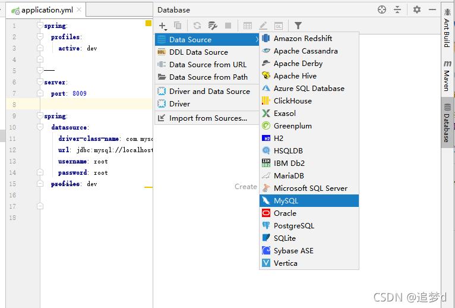Image resolution: width=455 pixels, height=308 pixels.
Task: Select Greenplum data source
Action: [x=309, y=126]
